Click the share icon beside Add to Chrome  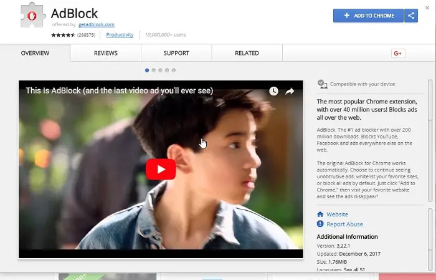click(411, 16)
